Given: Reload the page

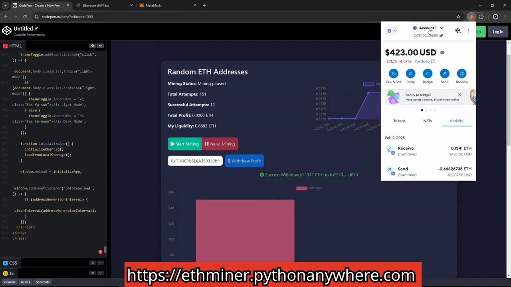Looking at the screenshot, I should click(x=25, y=17).
